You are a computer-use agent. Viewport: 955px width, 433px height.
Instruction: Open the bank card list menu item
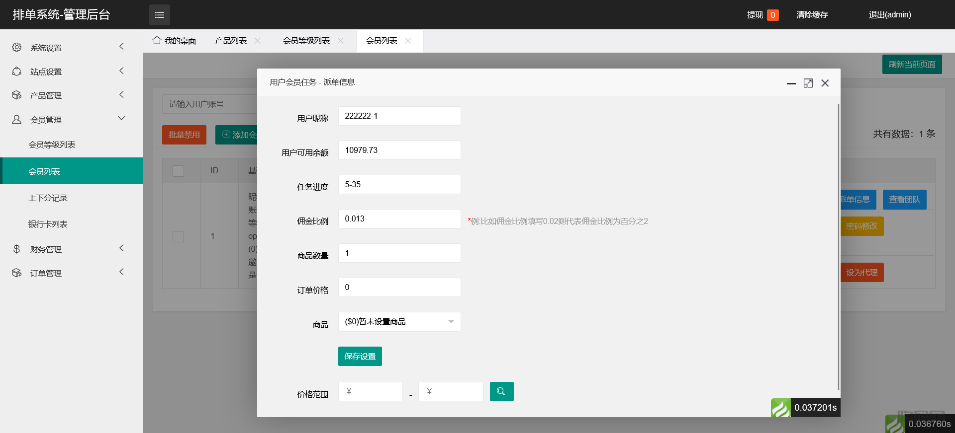tap(48, 224)
